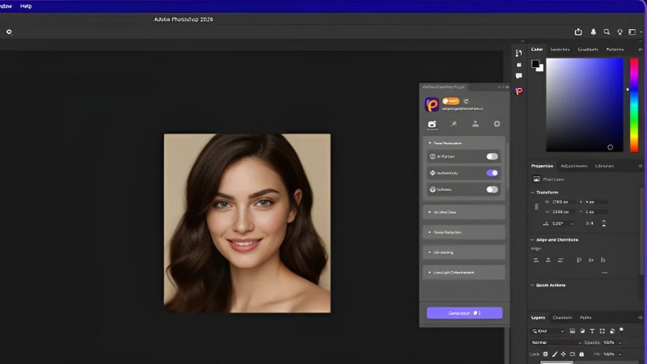Toggle lock transparent pixels in Layers
The width and height of the screenshot is (647, 364).
point(545,354)
